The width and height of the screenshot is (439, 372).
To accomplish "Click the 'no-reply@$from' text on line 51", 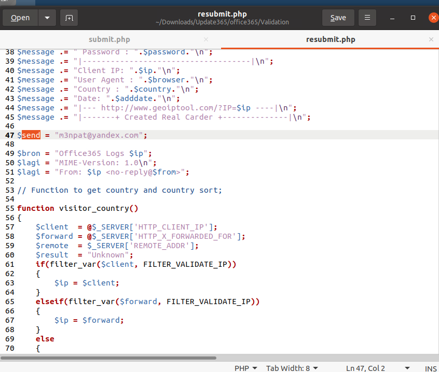I will click(x=143, y=172).
